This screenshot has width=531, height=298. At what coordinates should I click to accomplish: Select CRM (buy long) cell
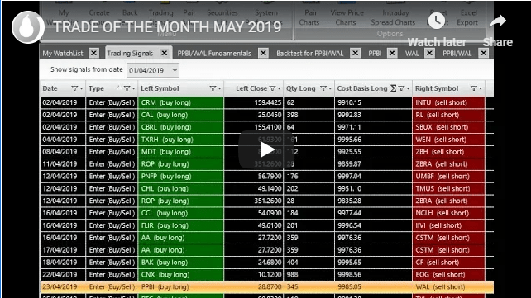(x=180, y=102)
